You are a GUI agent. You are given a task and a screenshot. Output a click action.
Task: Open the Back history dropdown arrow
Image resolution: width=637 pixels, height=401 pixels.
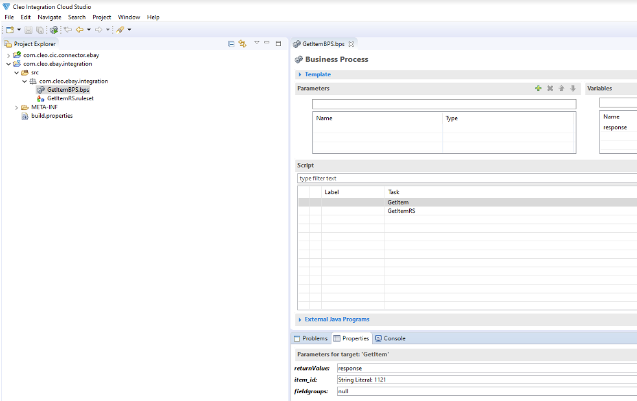pyautogui.click(x=89, y=30)
